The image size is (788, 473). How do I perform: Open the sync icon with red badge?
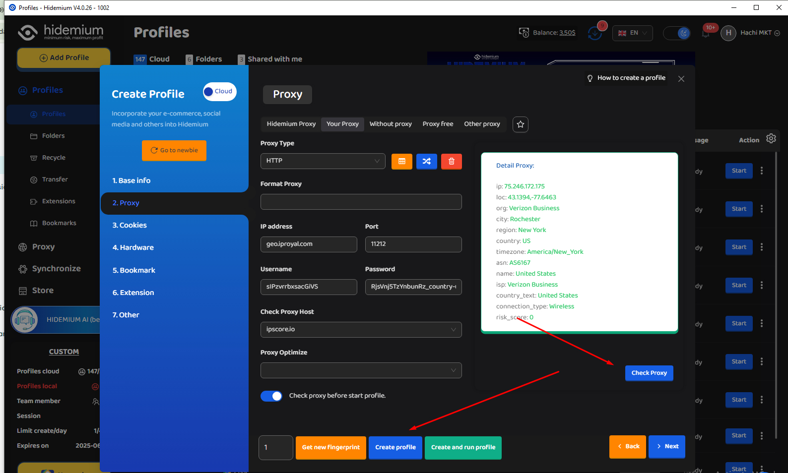point(594,33)
